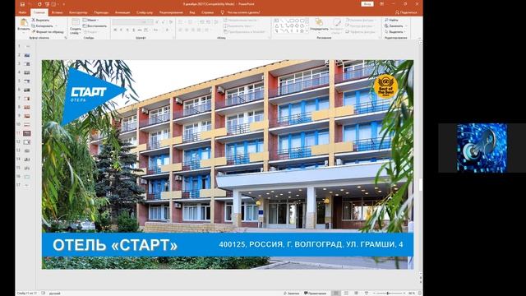Click Format Painter (Формат по образцу)
Screen dimensions: 526x296
click(x=48, y=32)
